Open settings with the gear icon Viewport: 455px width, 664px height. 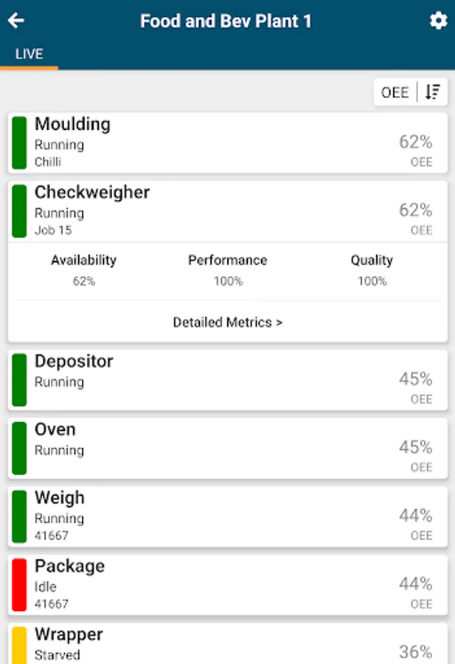tap(438, 21)
